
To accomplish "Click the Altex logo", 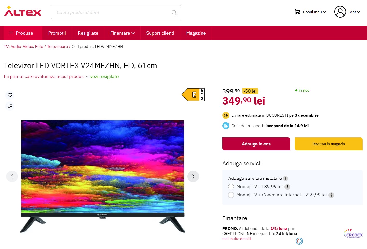I will pos(23,11).
